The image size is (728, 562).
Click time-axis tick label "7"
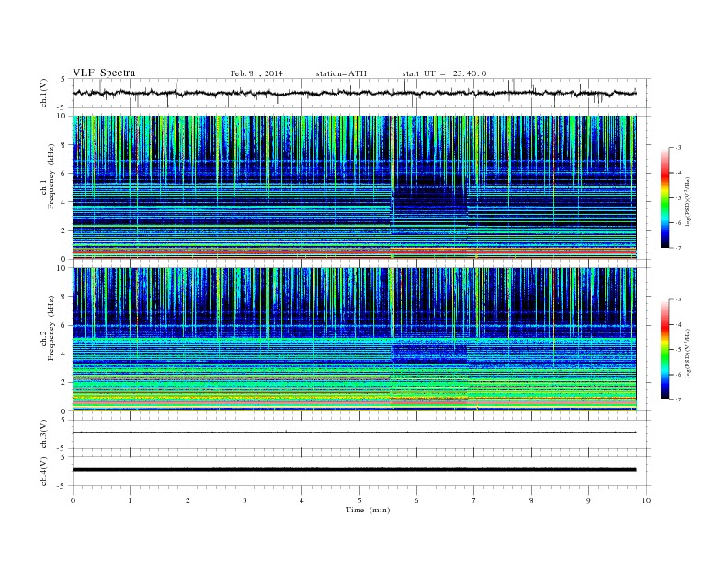coord(474,500)
